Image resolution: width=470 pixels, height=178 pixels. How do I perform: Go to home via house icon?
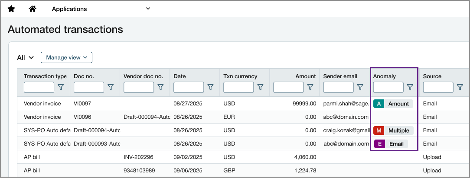pos(33,9)
